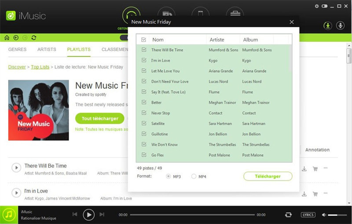Uncheck the There Will Be Time track
Image resolution: width=352 pixels, height=224 pixels.
144,50
